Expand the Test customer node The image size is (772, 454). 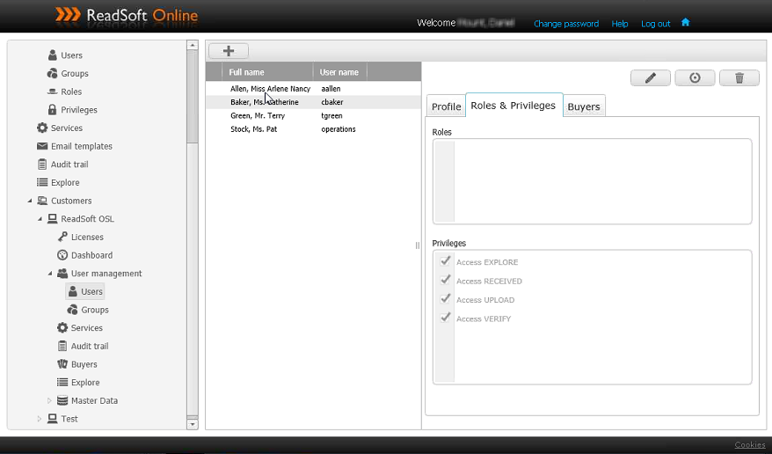pyautogui.click(x=40, y=419)
